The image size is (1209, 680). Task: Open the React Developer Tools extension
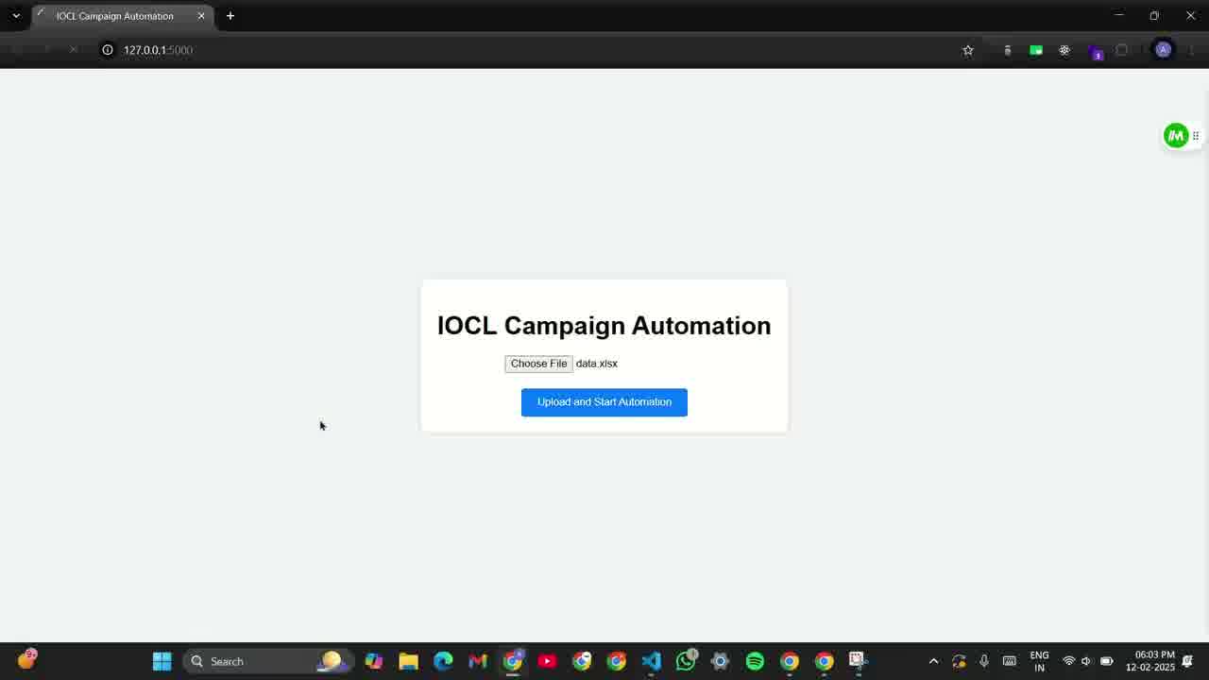[x=1064, y=50]
